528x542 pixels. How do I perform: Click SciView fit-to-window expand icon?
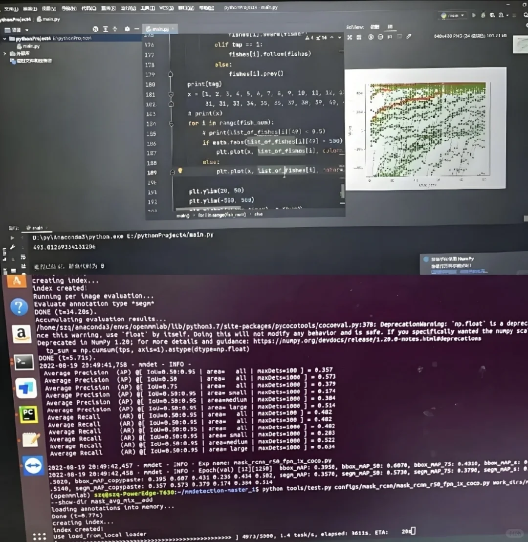350,37
